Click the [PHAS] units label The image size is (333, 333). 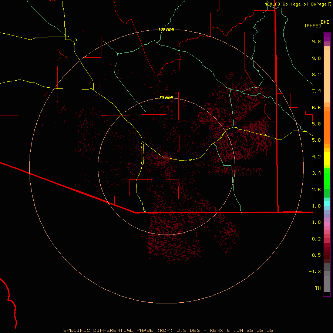[x=313, y=26]
